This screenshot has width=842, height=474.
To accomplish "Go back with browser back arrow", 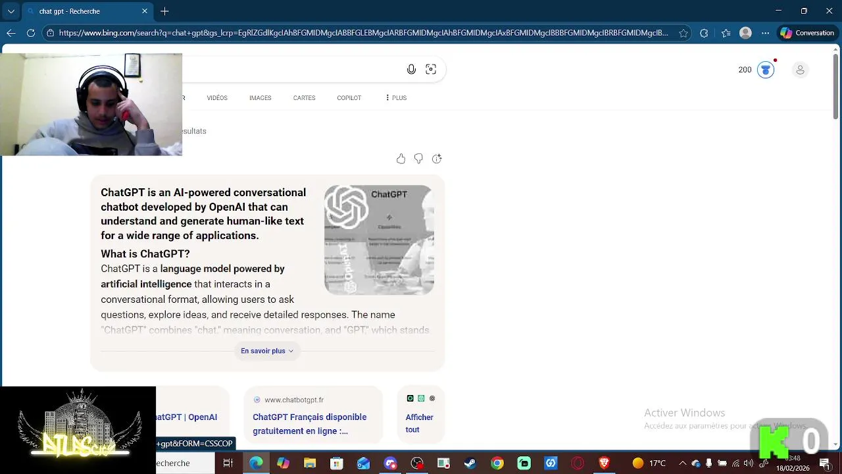I will tap(11, 33).
